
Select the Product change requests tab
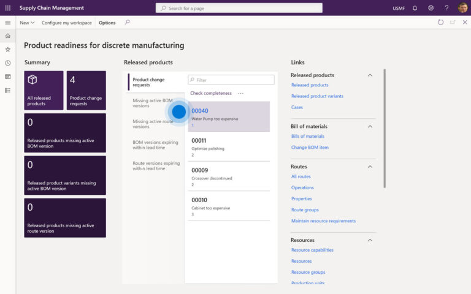156,82
